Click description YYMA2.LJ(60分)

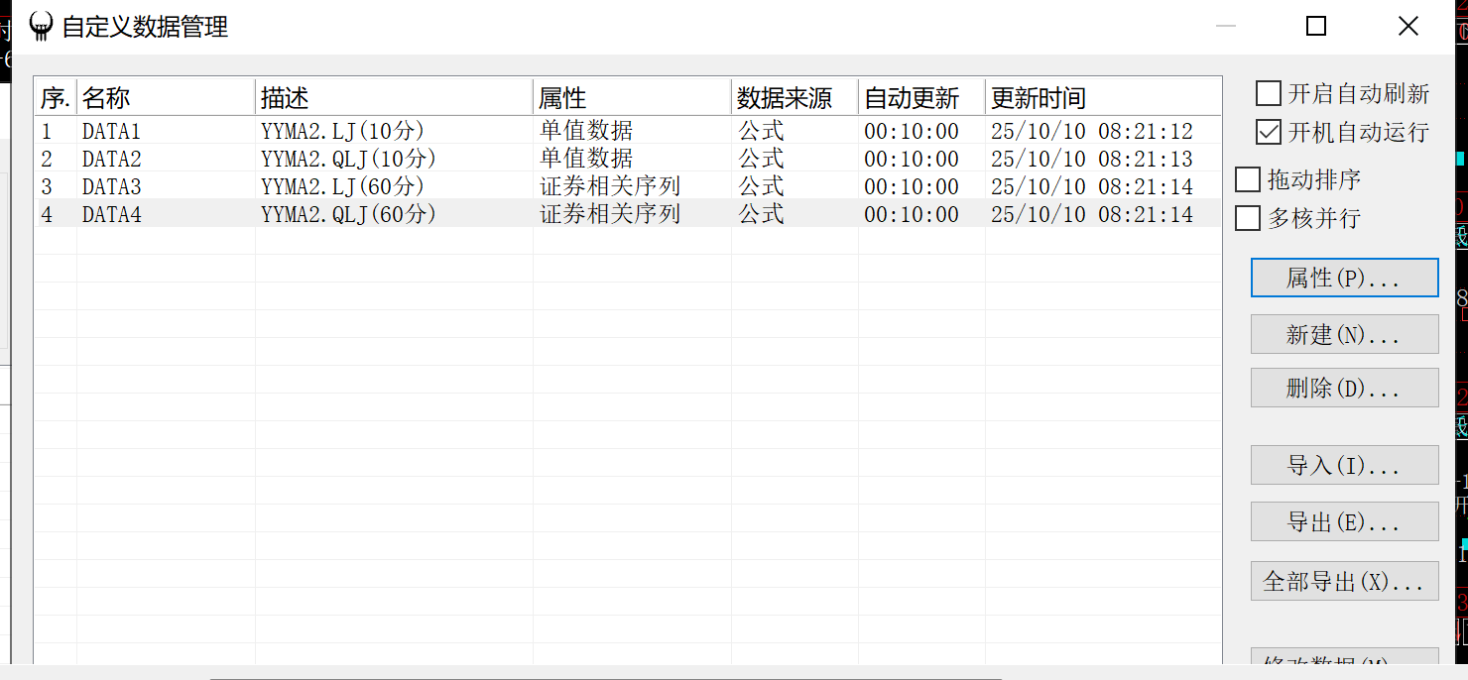click(342, 186)
